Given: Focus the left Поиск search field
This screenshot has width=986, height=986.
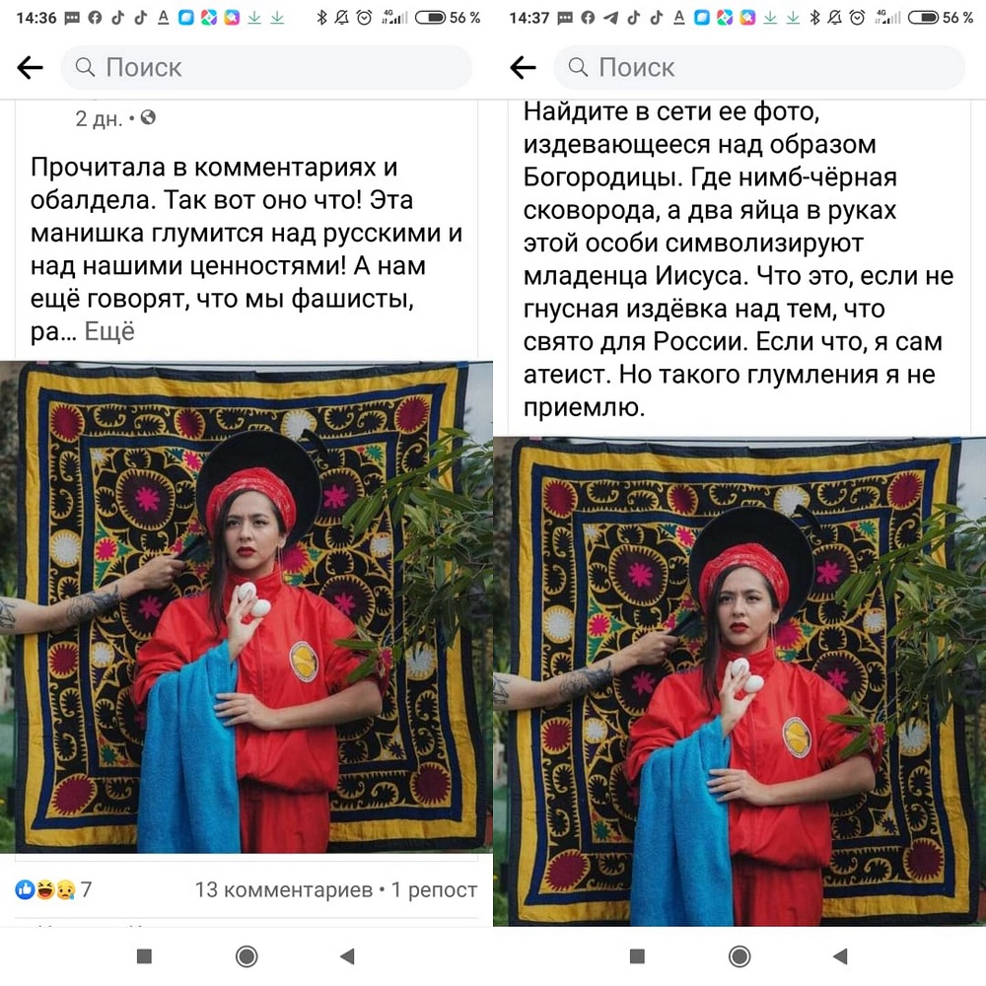Looking at the screenshot, I should point(266,67).
